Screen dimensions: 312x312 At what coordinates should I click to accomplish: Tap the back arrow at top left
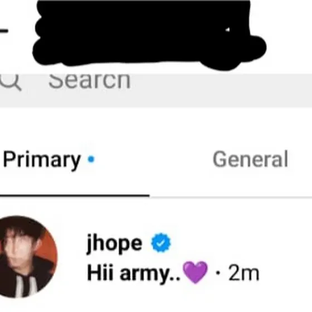pyautogui.click(x=3, y=31)
